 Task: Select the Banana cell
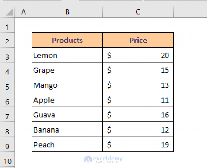pyautogui.click(x=67, y=129)
